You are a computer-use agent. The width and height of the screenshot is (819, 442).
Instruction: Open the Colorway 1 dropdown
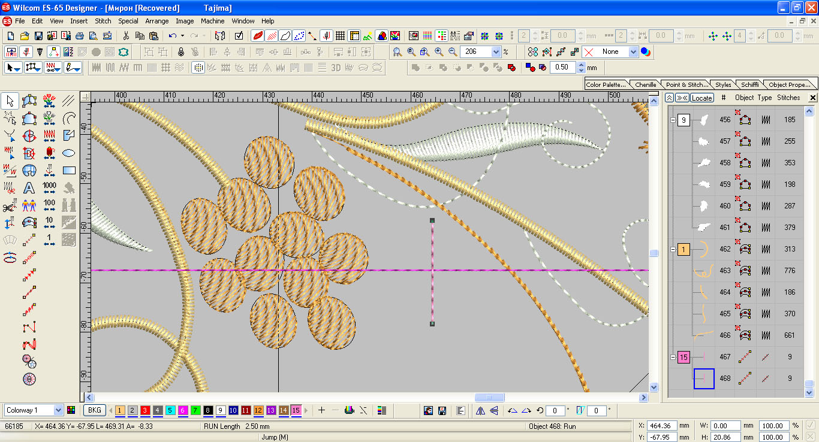pyautogui.click(x=58, y=410)
